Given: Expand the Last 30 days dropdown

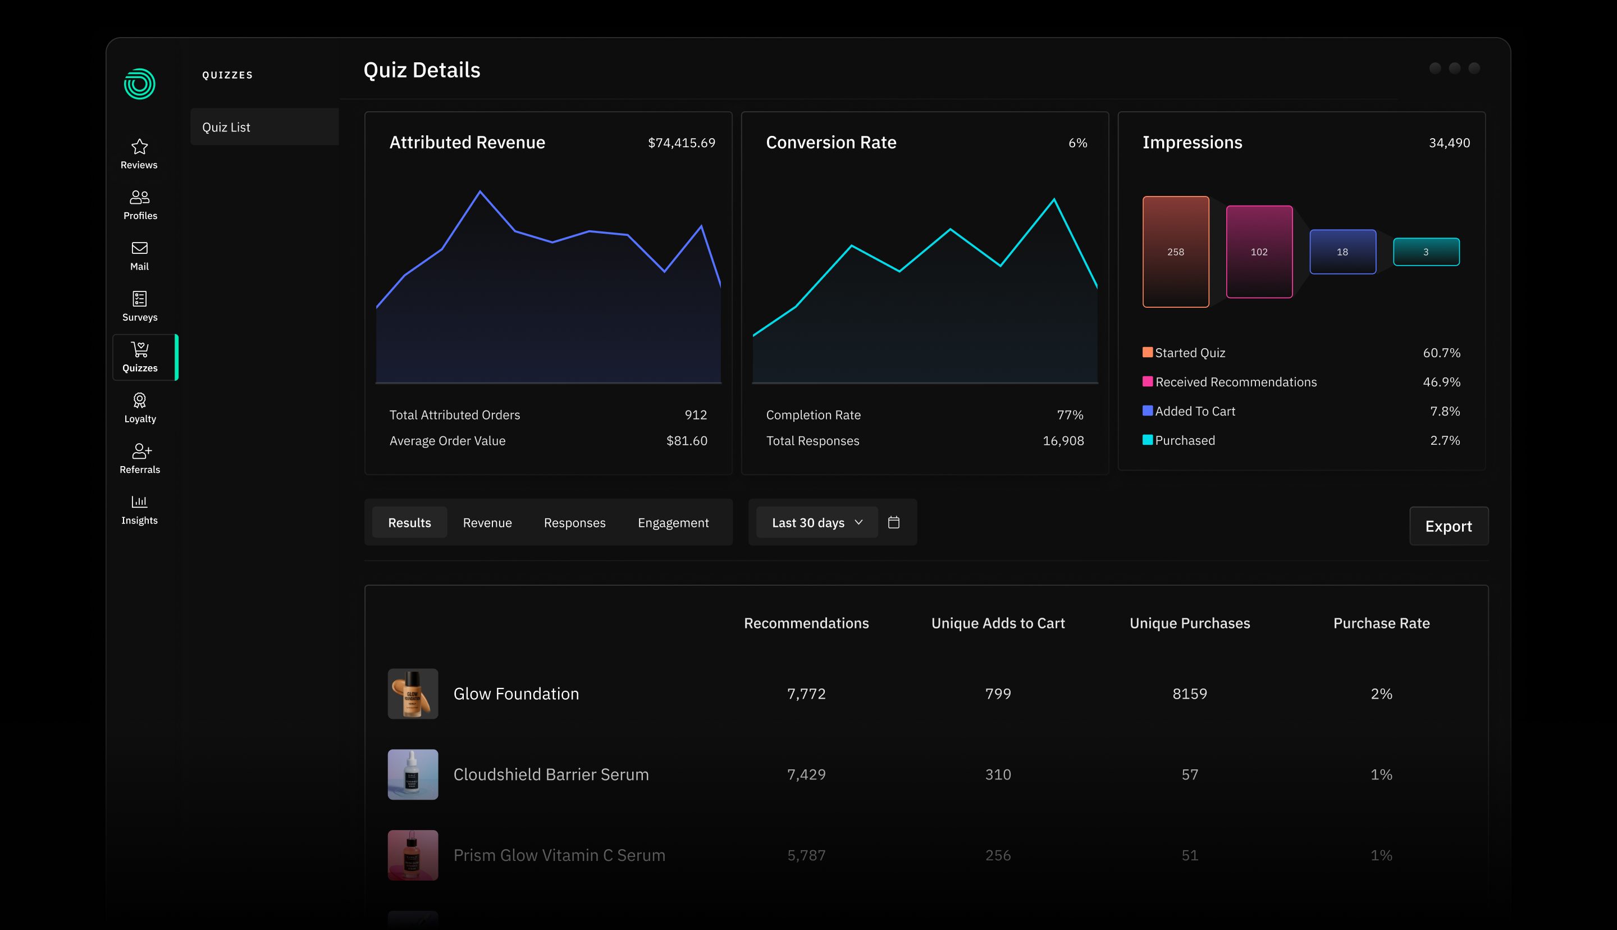Looking at the screenshot, I should tap(817, 522).
